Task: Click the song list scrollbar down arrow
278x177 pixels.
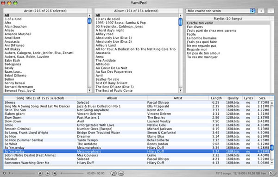Action: click(x=272, y=163)
